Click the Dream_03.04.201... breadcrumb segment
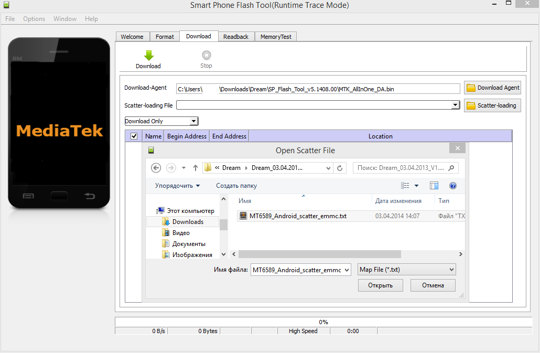Image resolution: width=540 pixels, height=353 pixels. [x=277, y=168]
